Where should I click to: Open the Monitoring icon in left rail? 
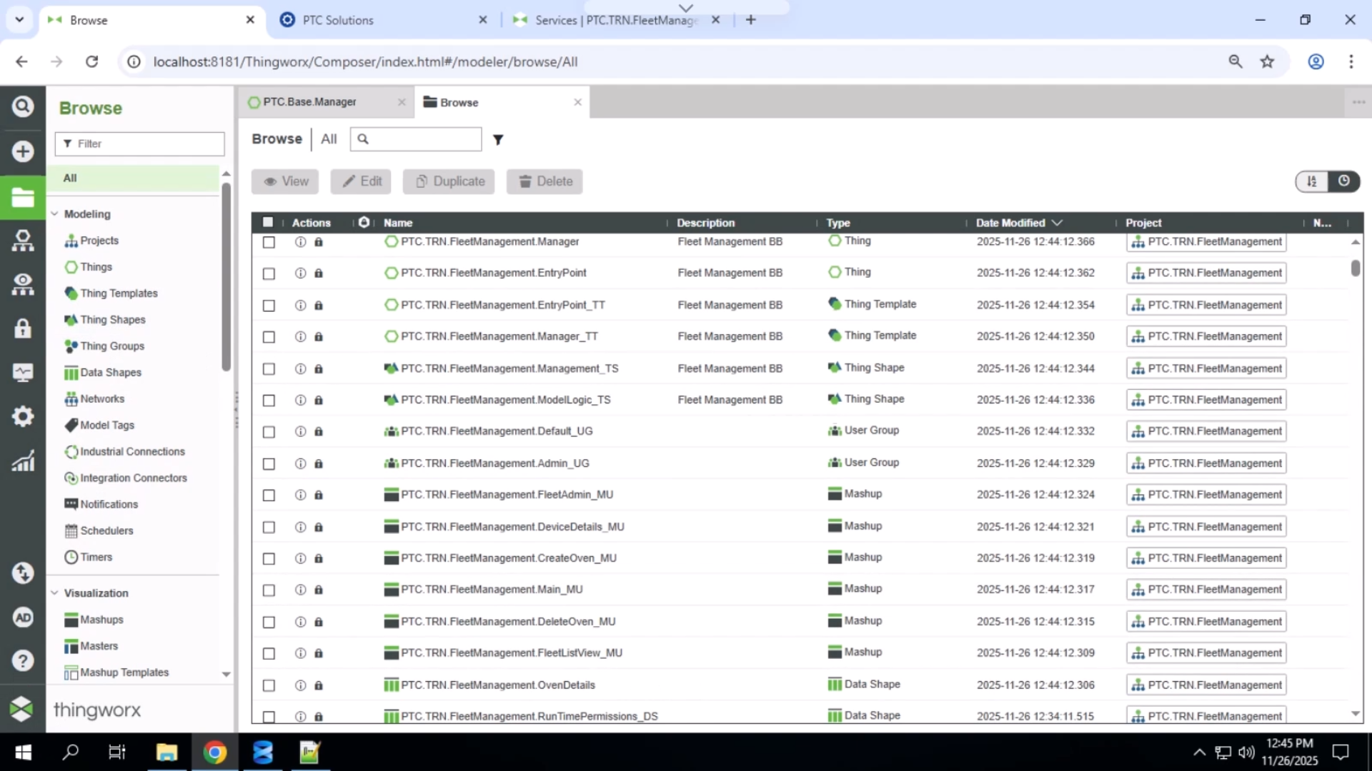pyautogui.click(x=23, y=372)
